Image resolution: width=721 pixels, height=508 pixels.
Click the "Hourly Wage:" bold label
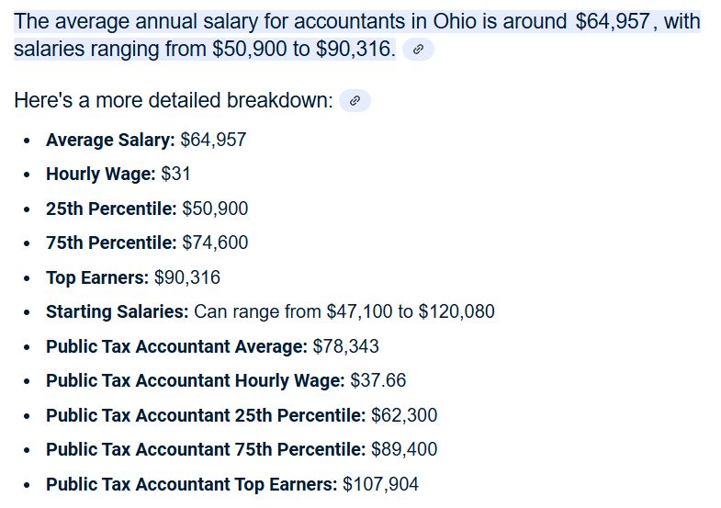[x=101, y=174]
